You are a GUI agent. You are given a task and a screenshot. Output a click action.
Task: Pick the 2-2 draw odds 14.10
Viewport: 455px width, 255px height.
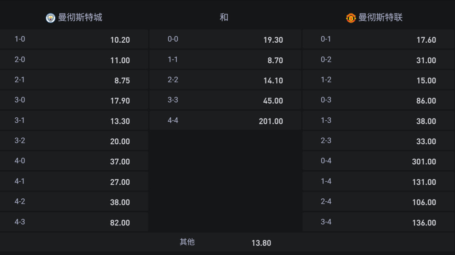225,80
